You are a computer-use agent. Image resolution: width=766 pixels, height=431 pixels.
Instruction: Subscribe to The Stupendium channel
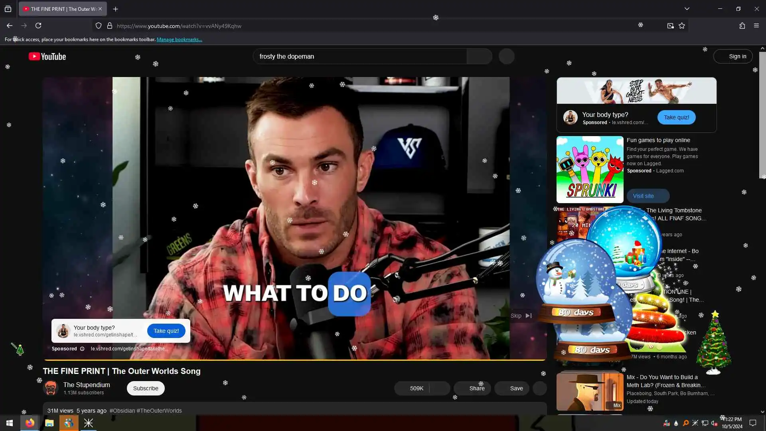(x=146, y=388)
